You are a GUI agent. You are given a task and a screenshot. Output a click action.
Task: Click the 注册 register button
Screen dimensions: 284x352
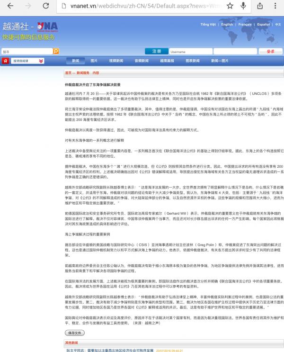(157, 51)
